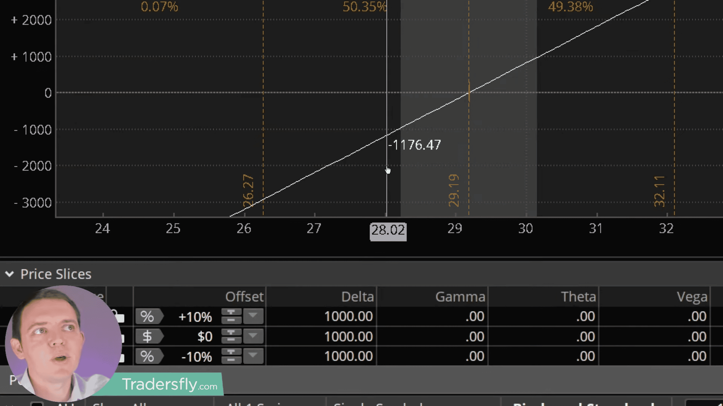Click Theta .00 in the $0 row

click(586, 337)
